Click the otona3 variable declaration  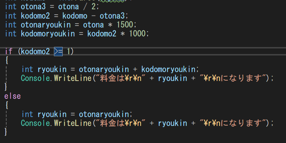coord(29,7)
